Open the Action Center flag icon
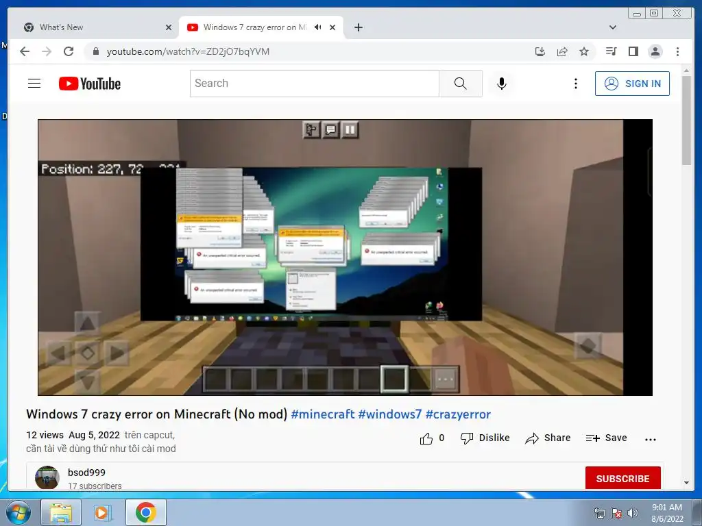Viewport: 702px width, 526px height. coord(616,513)
